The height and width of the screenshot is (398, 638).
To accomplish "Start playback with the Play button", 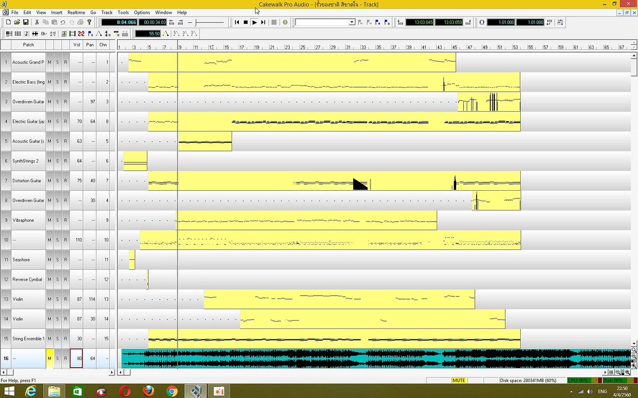I will coord(255,22).
